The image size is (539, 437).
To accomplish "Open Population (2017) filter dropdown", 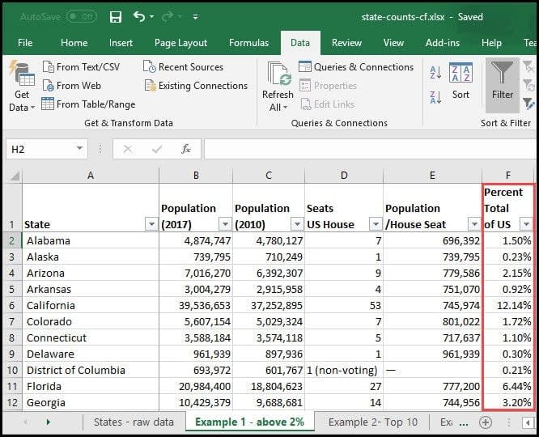I will coord(225,224).
